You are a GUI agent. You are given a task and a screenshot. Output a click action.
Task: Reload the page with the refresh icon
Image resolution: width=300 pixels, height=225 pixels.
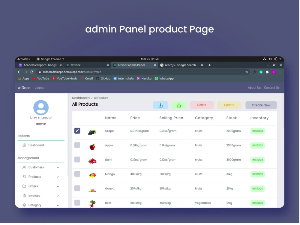(32, 72)
